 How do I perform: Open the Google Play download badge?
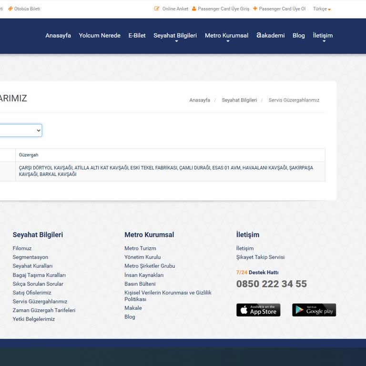click(314, 310)
